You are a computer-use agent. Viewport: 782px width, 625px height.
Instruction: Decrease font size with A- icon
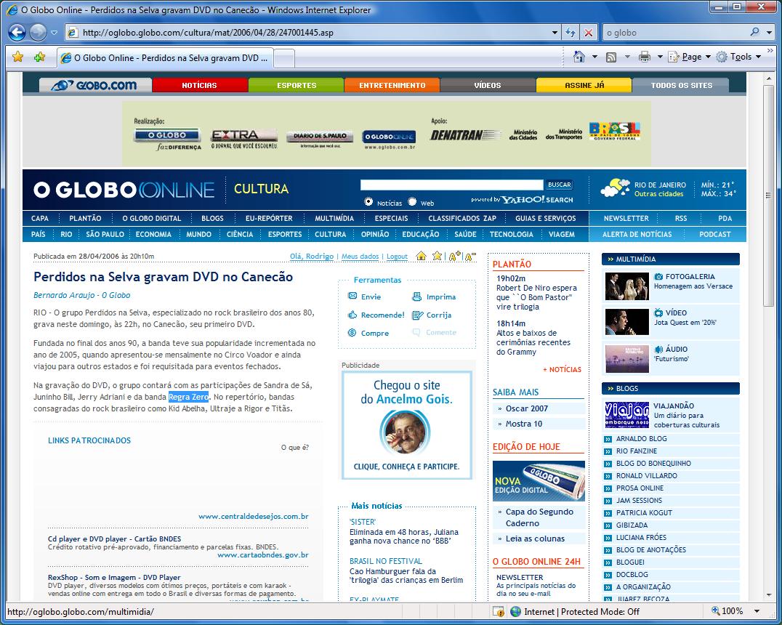[x=470, y=257]
